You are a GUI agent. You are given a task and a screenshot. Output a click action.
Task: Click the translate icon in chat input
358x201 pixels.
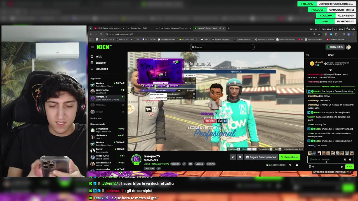click(345, 159)
